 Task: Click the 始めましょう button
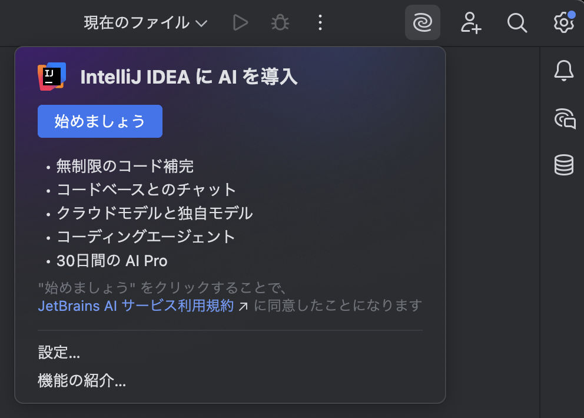pos(100,121)
